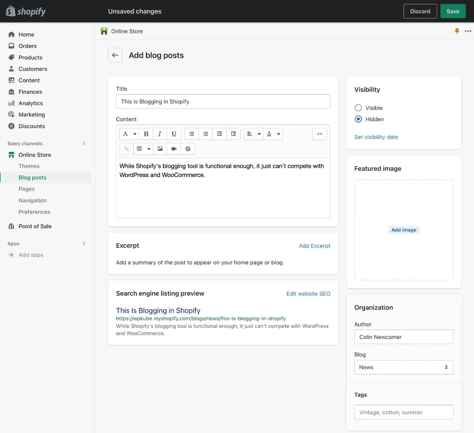Image resolution: width=474 pixels, height=433 pixels.
Task: Click the indent button
Action: pyautogui.click(x=233, y=134)
